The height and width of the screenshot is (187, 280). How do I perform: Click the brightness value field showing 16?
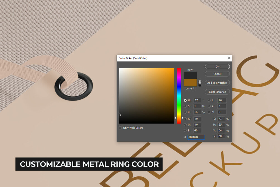click(197, 112)
